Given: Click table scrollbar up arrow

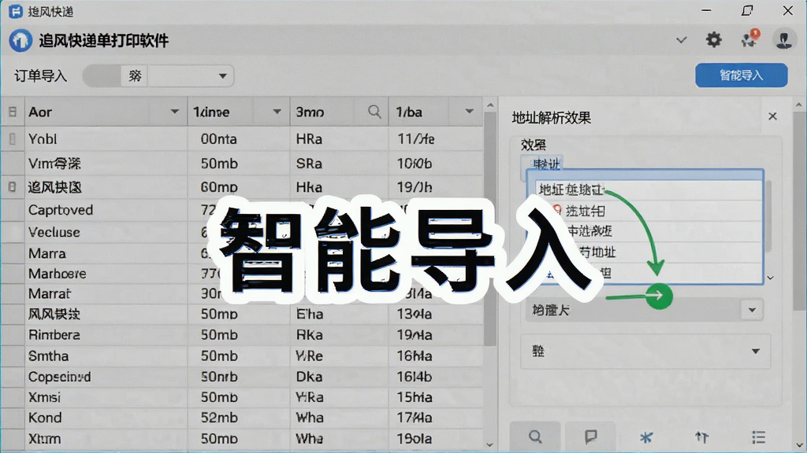Looking at the screenshot, I should [x=490, y=105].
